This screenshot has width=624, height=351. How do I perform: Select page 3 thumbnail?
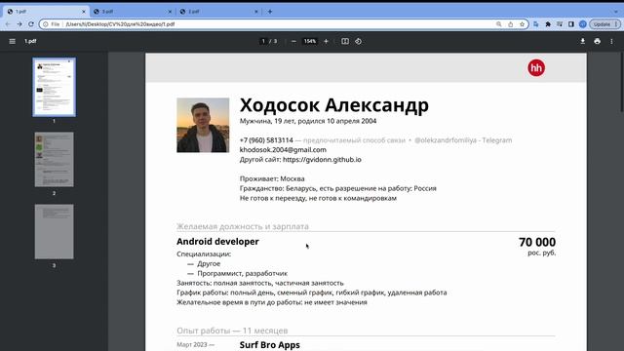[x=55, y=232]
